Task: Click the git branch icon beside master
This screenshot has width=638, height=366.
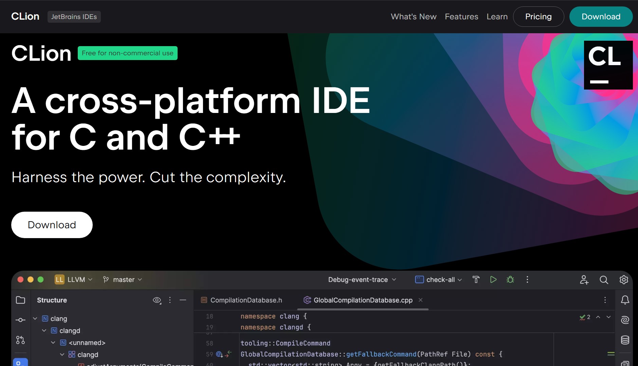Action: pos(106,280)
